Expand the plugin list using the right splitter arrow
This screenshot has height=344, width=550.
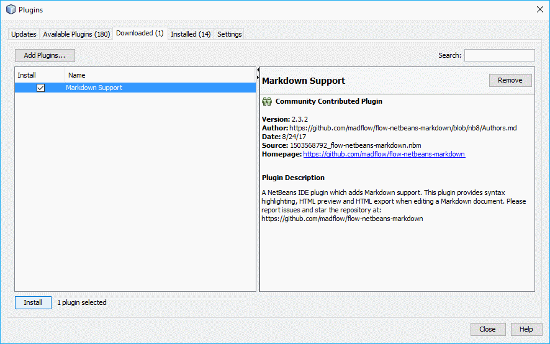[x=258, y=77]
